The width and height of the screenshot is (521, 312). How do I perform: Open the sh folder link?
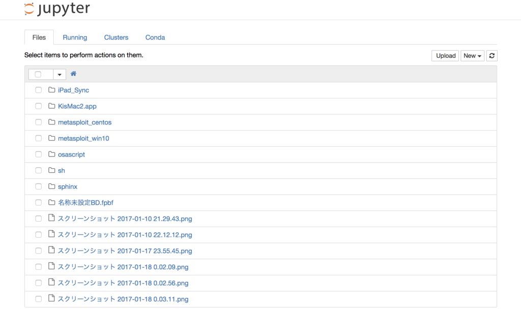tap(62, 171)
